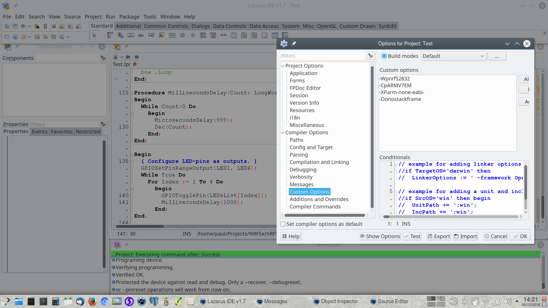This screenshot has height=308, width=548.
Task: Collapse the MillisecondsDelay procedure fold marker
Action: pyautogui.click(x=132, y=93)
